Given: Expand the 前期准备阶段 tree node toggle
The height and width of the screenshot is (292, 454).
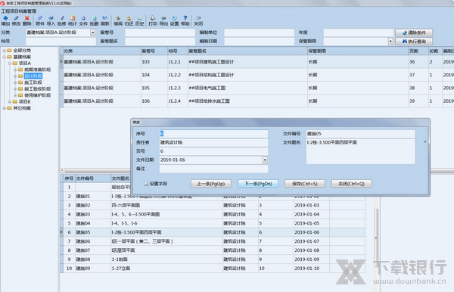Looking at the screenshot, I should (15, 70).
